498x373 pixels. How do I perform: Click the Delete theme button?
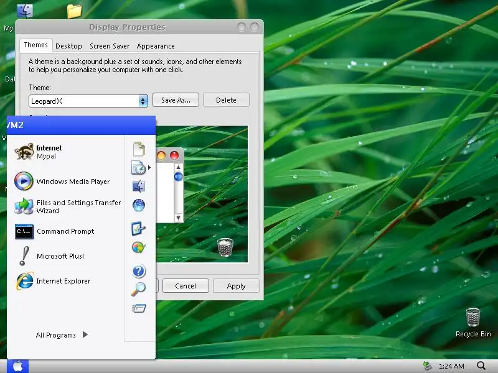coord(226,100)
